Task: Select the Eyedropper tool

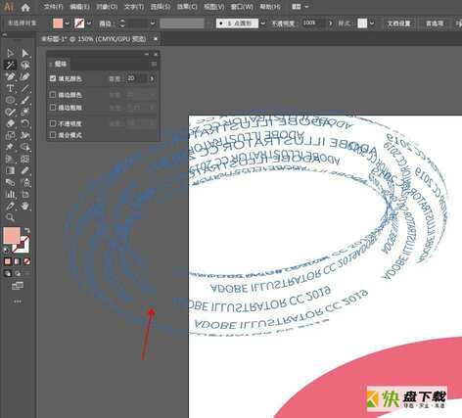Action: tap(25, 170)
